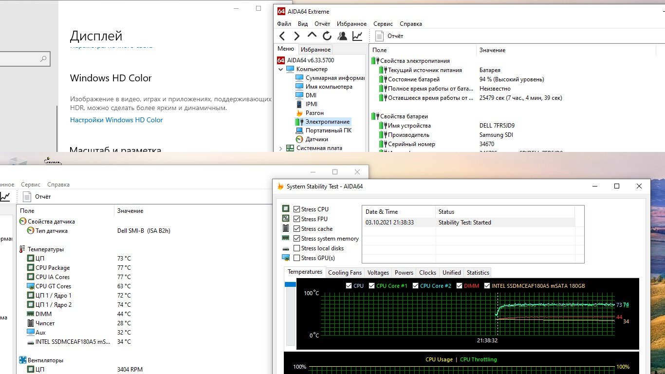Enable the Stress local disks checkbox

tap(297, 248)
